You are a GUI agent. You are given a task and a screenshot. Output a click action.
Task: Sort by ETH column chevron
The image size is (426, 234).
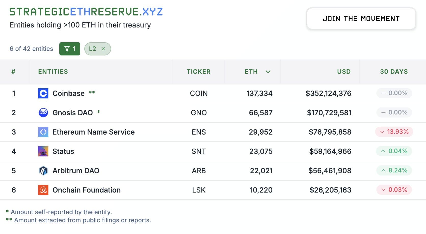click(268, 72)
